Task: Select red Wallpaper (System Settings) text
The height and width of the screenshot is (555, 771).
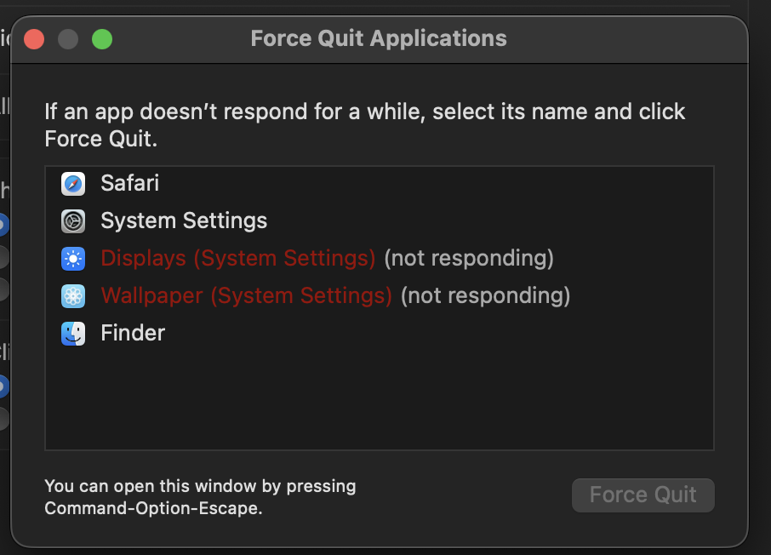Action: pos(246,295)
